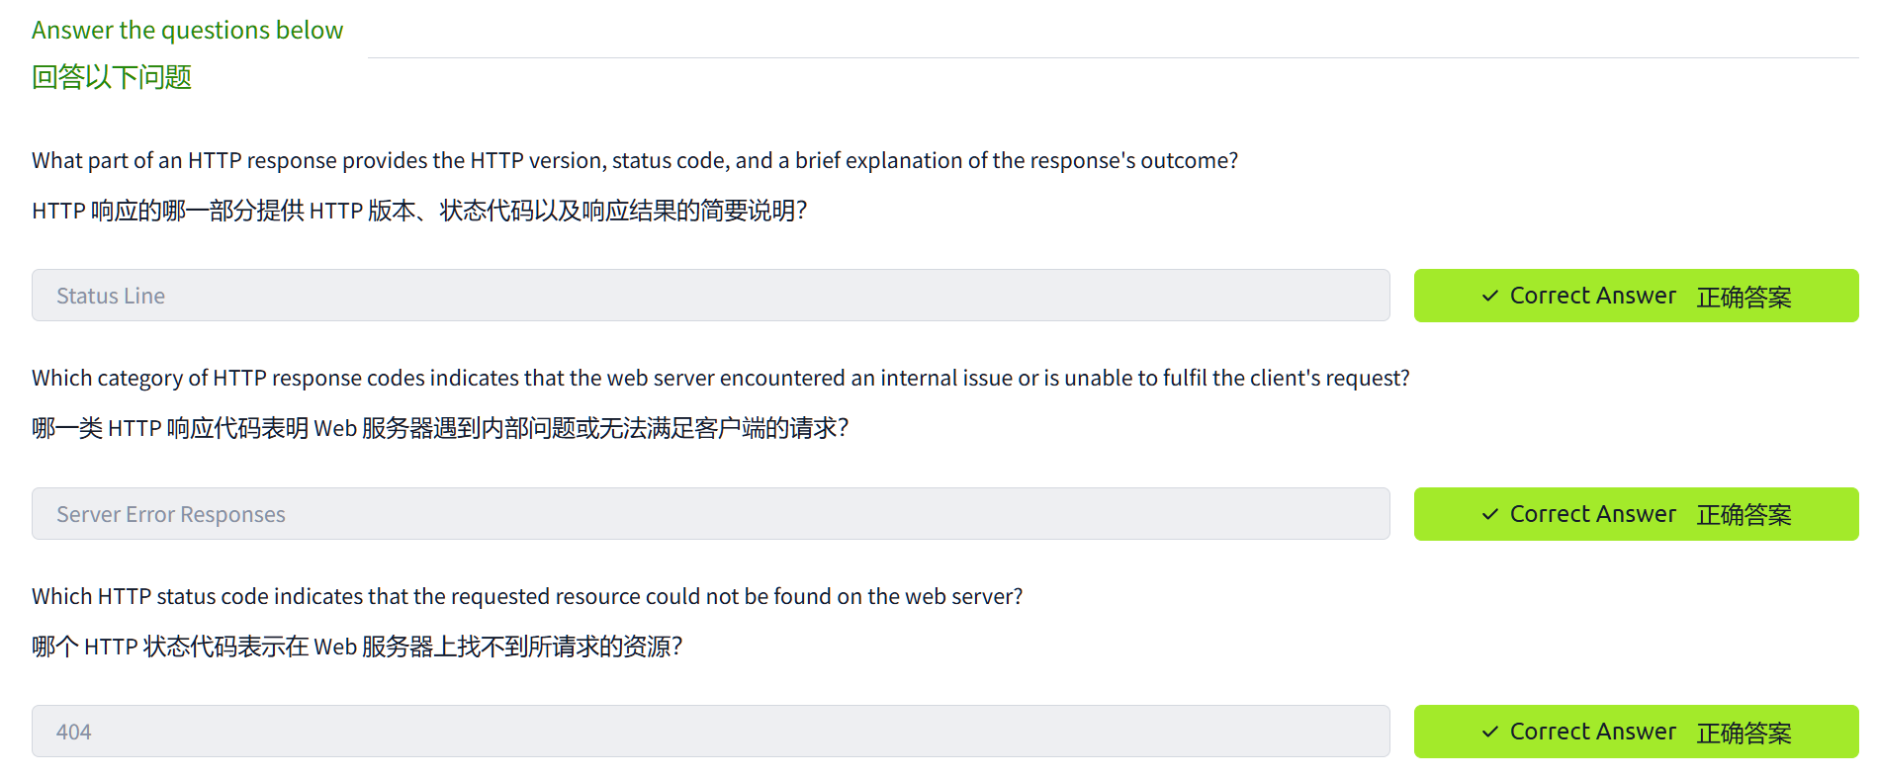
Task: Click the 正确答案 label next to the 404 field
Action: coord(1744,733)
